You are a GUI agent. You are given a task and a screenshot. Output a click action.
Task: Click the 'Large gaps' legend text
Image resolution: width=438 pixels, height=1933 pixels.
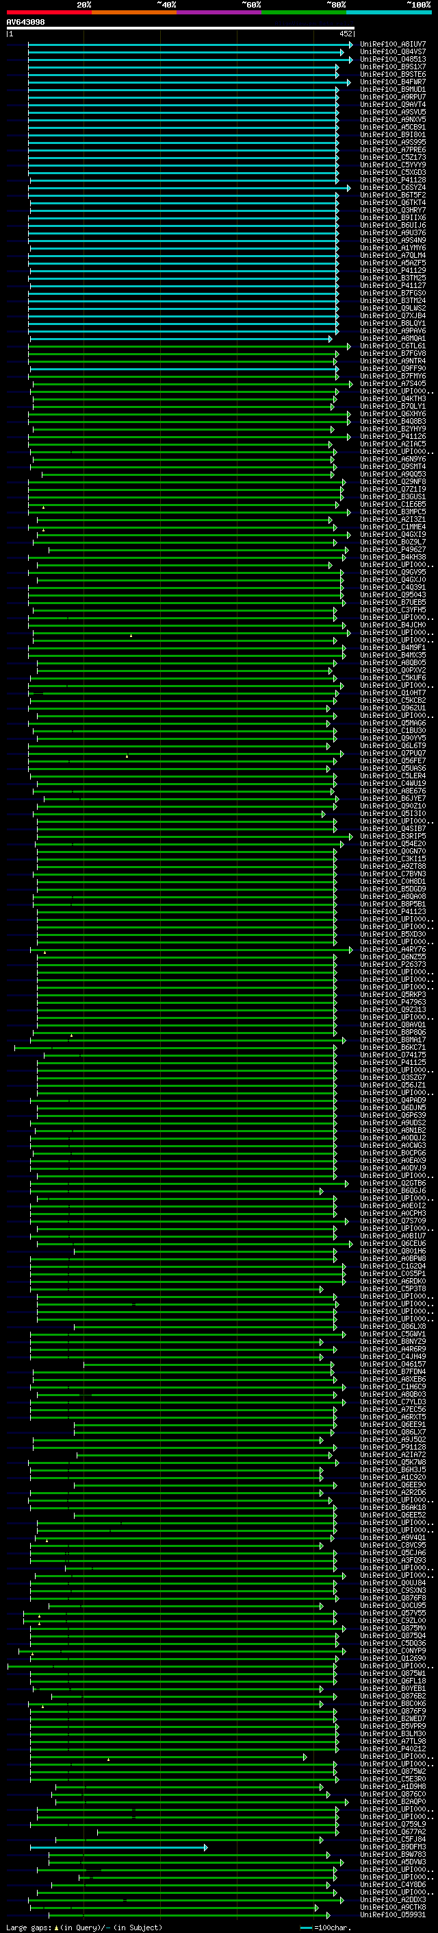[x=29, y=1927]
